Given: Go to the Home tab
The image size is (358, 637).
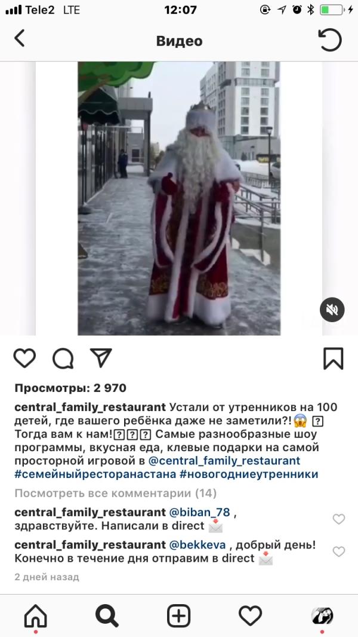Looking at the screenshot, I should click(x=36, y=616).
